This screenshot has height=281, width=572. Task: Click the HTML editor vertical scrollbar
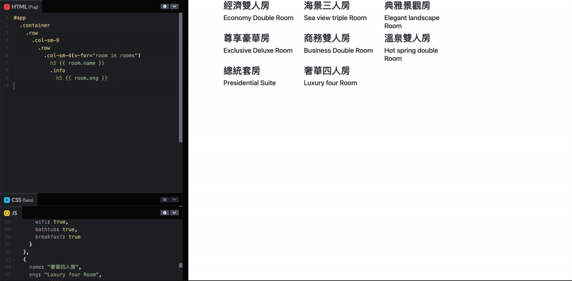[180, 77]
